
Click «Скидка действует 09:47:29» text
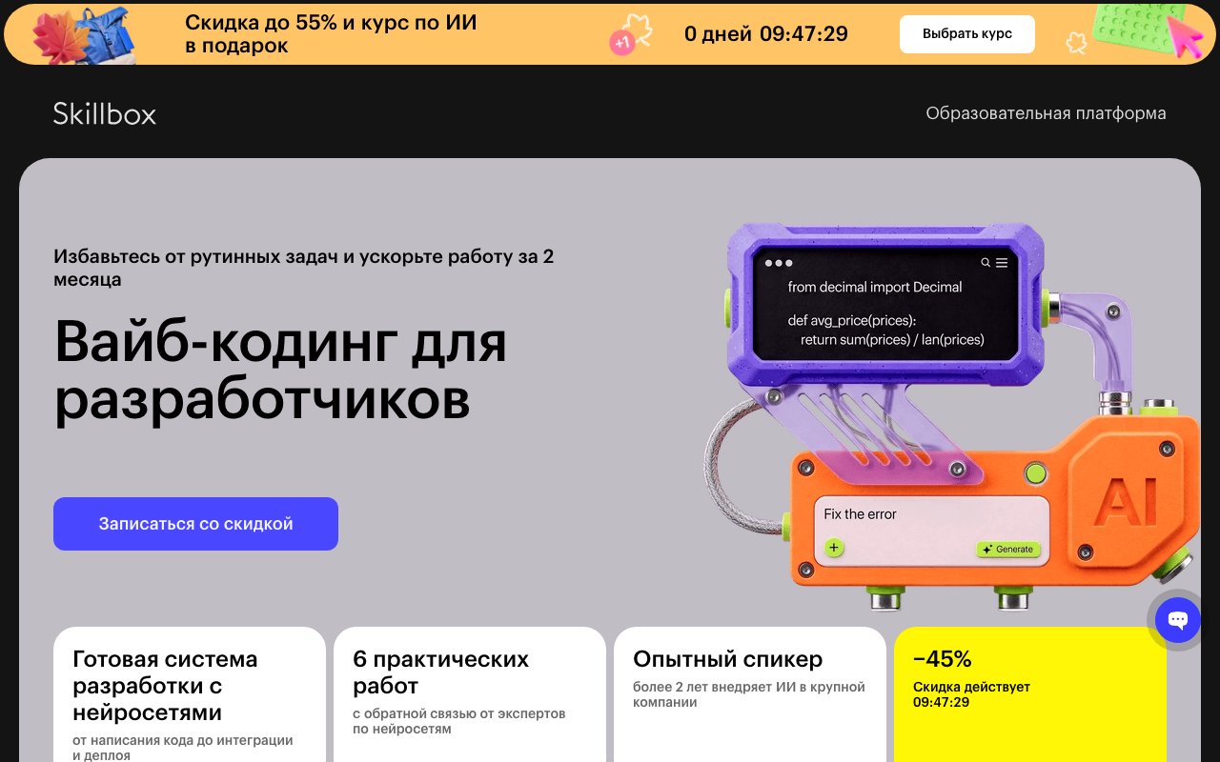coord(971,694)
